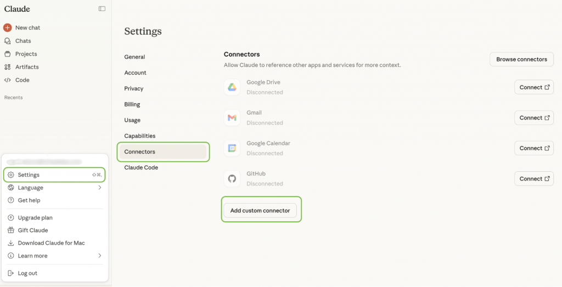Screen dimensions: 562x287
Task: Choose Log out from the menu
Action: [27, 273]
